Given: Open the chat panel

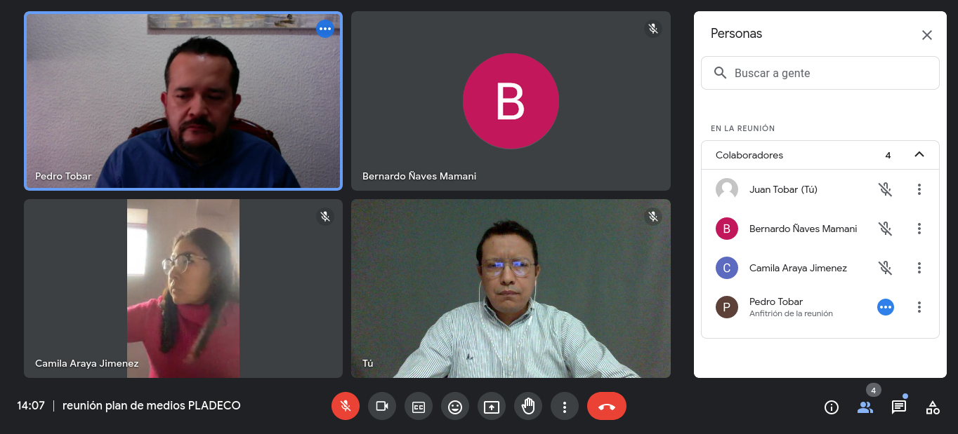Looking at the screenshot, I should click(x=899, y=407).
